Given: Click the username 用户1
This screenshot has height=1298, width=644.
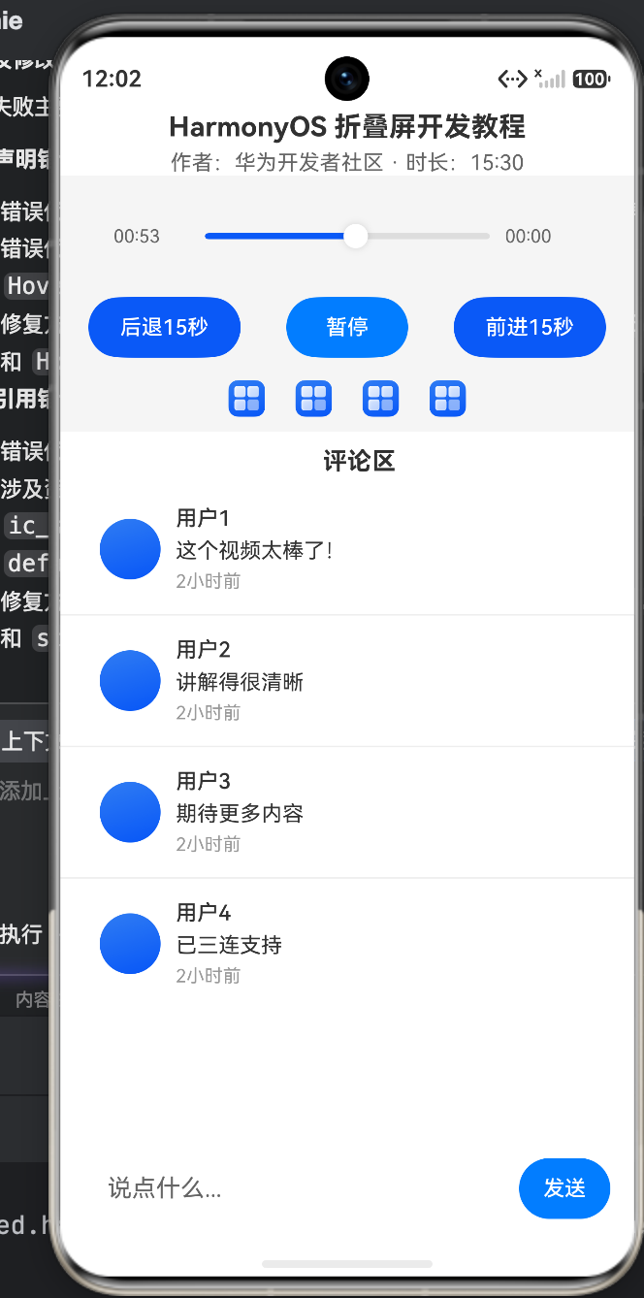Looking at the screenshot, I should click(x=204, y=518).
